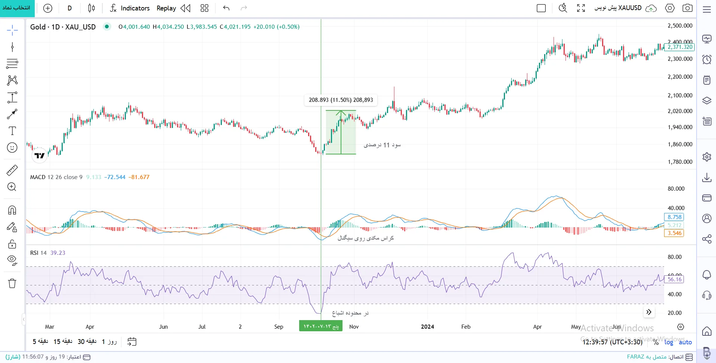Click the select symbol button at top left

(x=17, y=8)
